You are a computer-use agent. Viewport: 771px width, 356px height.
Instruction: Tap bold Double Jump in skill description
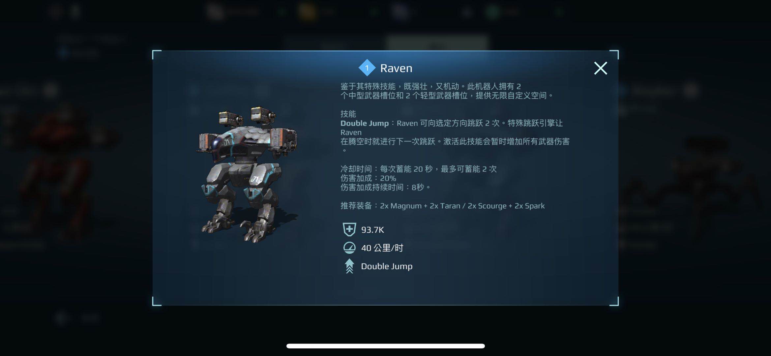365,123
